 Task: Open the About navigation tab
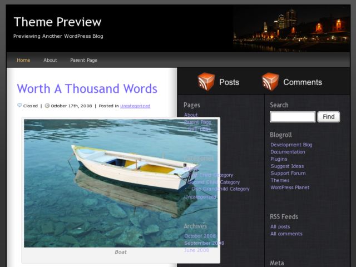50,60
